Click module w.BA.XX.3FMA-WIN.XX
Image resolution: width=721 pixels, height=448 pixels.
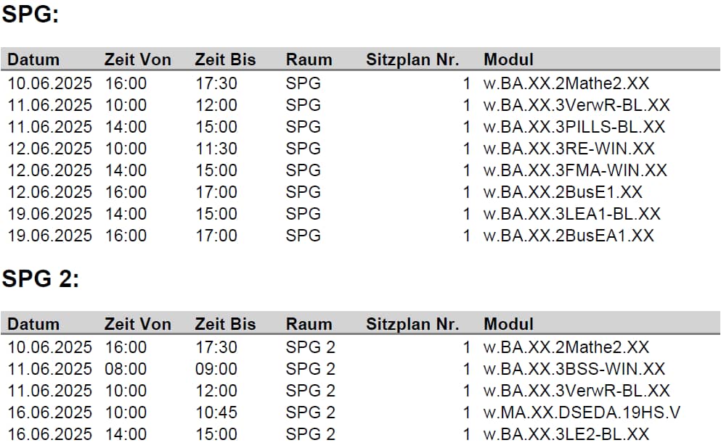pos(575,170)
